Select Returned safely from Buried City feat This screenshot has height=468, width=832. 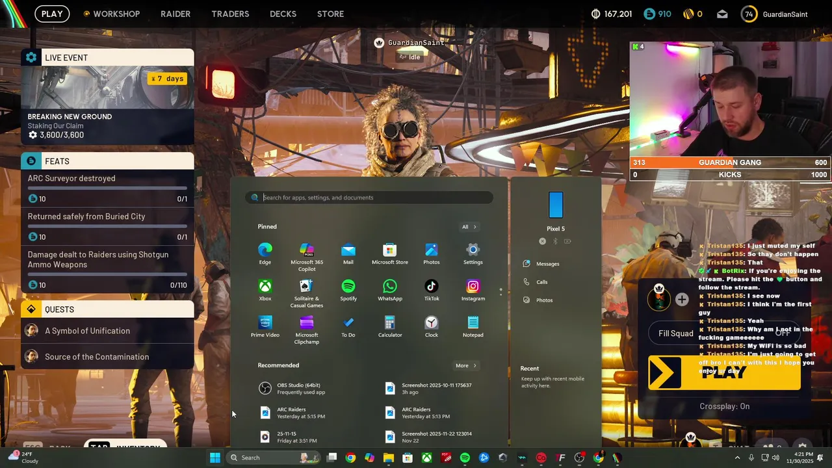click(x=107, y=226)
